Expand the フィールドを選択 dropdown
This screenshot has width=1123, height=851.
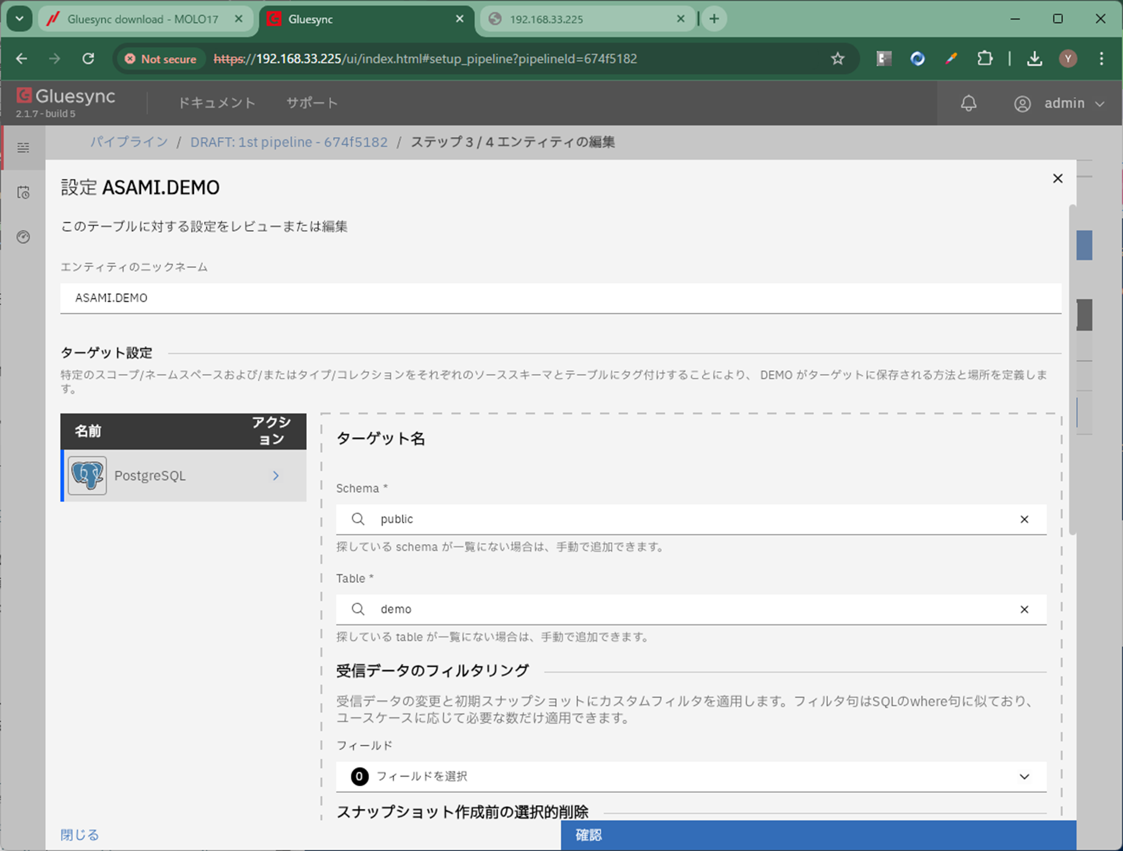pyautogui.click(x=1024, y=777)
